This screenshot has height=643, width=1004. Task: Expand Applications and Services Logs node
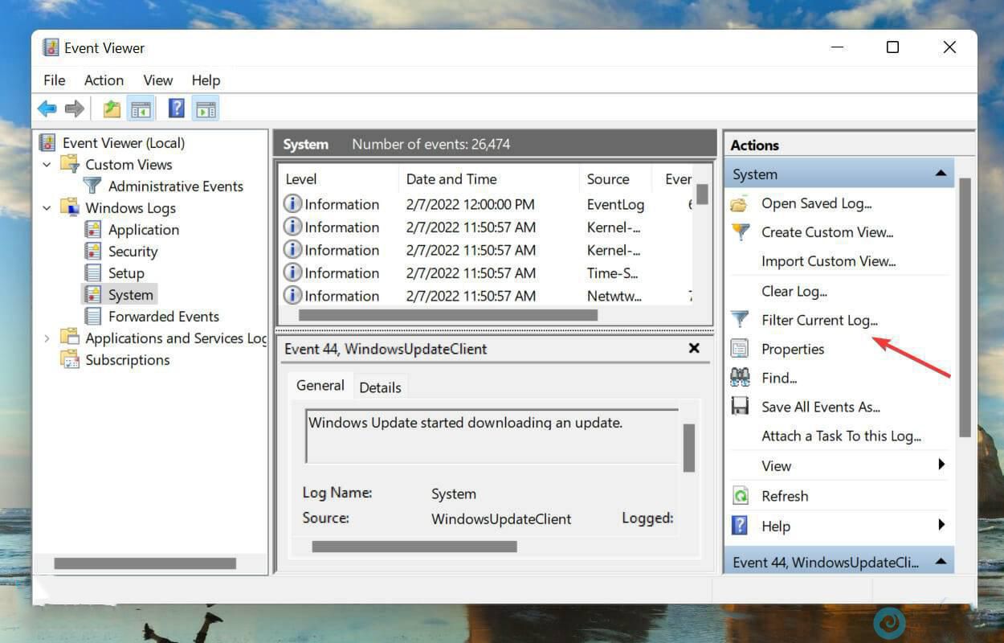(x=47, y=338)
